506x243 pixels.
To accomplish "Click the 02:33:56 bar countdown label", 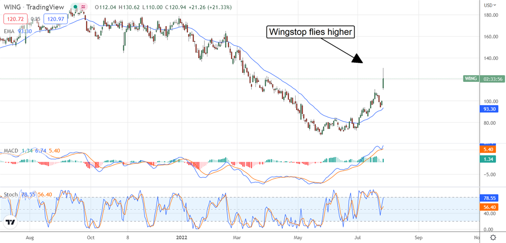I will click(x=492, y=78).
